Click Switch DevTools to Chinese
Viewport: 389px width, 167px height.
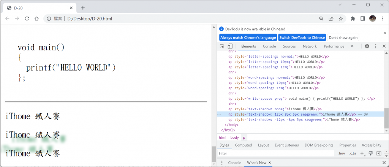click(302, 37)
